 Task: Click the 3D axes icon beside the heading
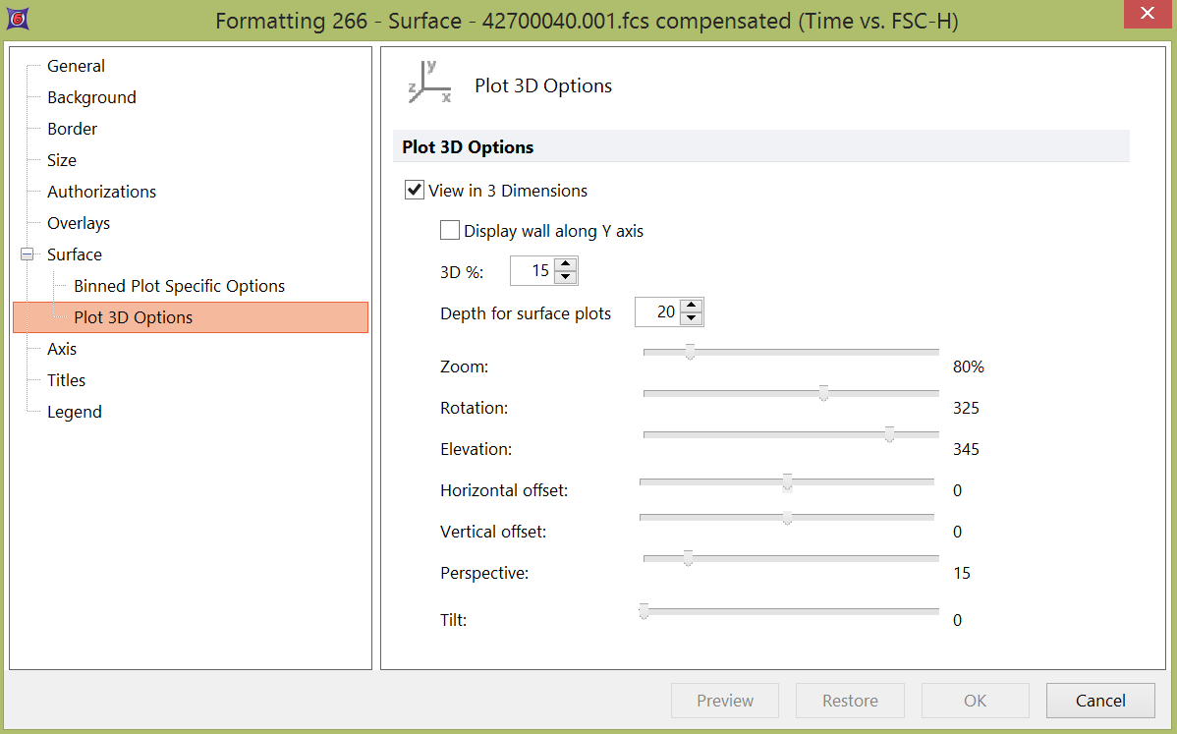[429, 83]
